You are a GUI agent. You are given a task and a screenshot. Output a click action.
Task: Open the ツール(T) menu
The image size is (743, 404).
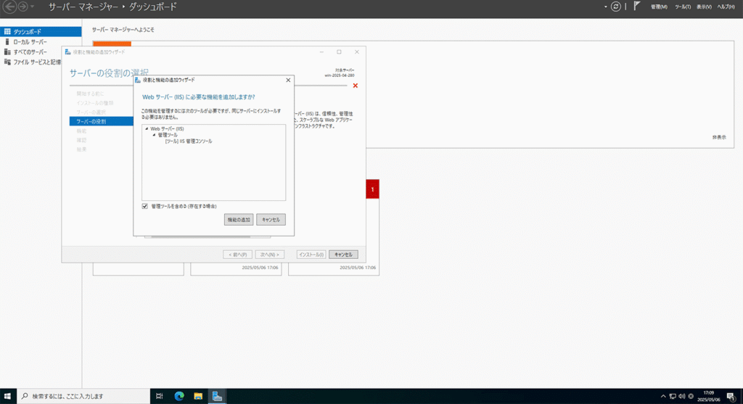tap(683, 7)
